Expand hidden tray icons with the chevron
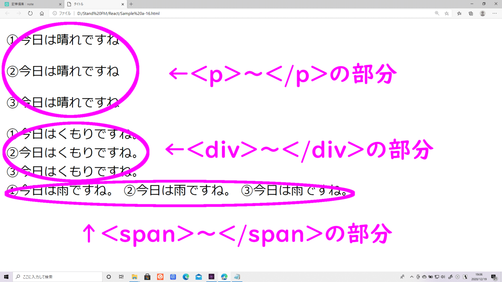The width and height of the screenshot is (502, 282). (x=412, y=277)
